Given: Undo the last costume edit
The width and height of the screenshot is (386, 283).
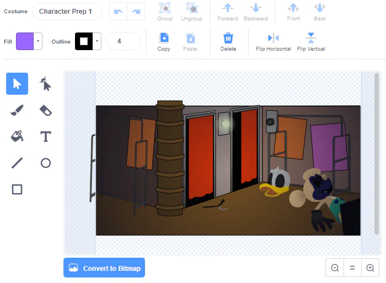Looking at the screenshot, I should click(x=119, y=12).
